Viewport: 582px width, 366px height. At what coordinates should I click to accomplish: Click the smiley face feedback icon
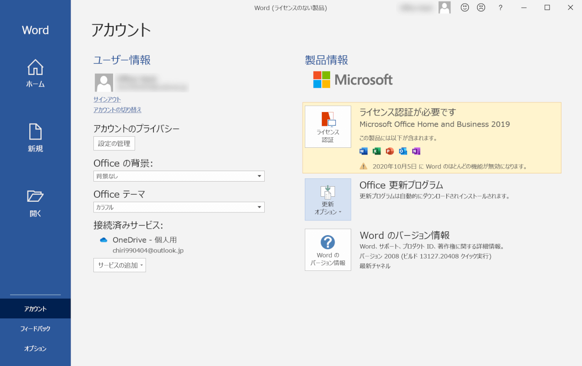[x=465, y=7]
